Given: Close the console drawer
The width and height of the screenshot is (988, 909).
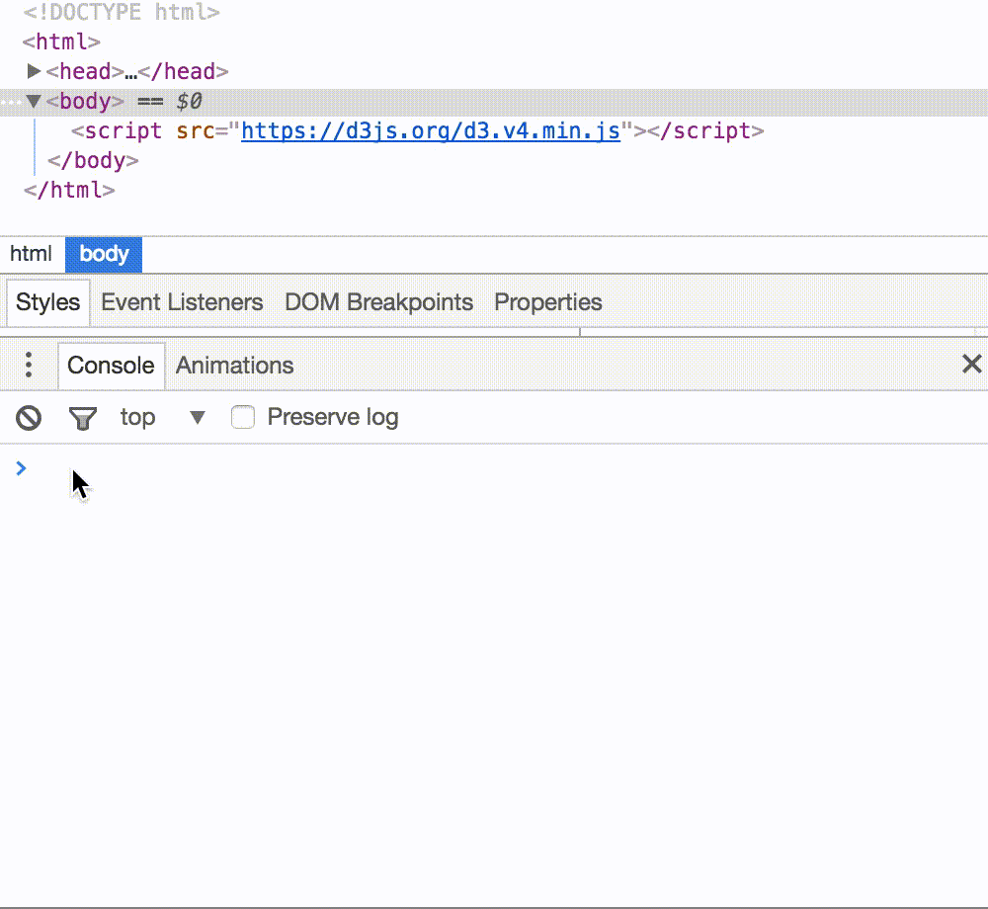Looking at the screenshot, I should (x=971, y=364).
